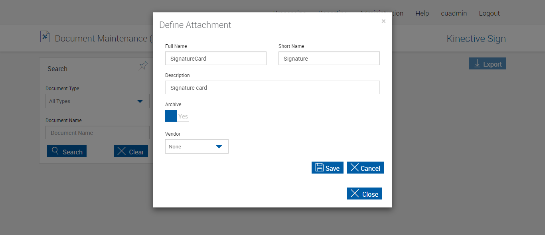Open the Vendor dropdown

[x=197, y=146]
